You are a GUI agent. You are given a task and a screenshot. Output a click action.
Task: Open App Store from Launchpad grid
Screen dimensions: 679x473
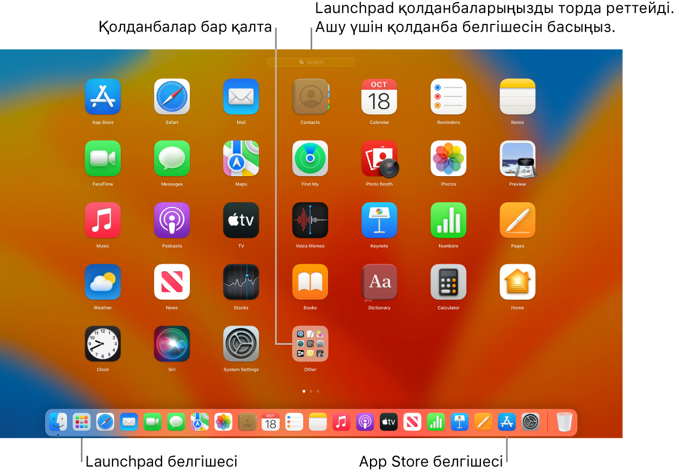[x=103, y=97]
